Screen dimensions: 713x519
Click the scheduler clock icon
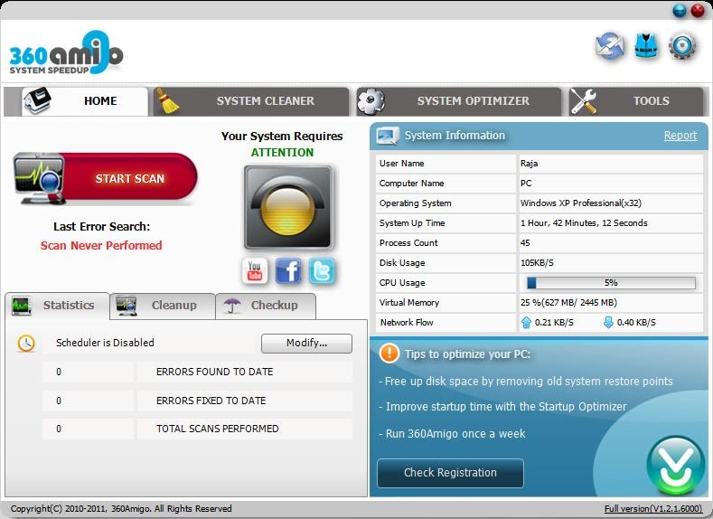point(26,343)
